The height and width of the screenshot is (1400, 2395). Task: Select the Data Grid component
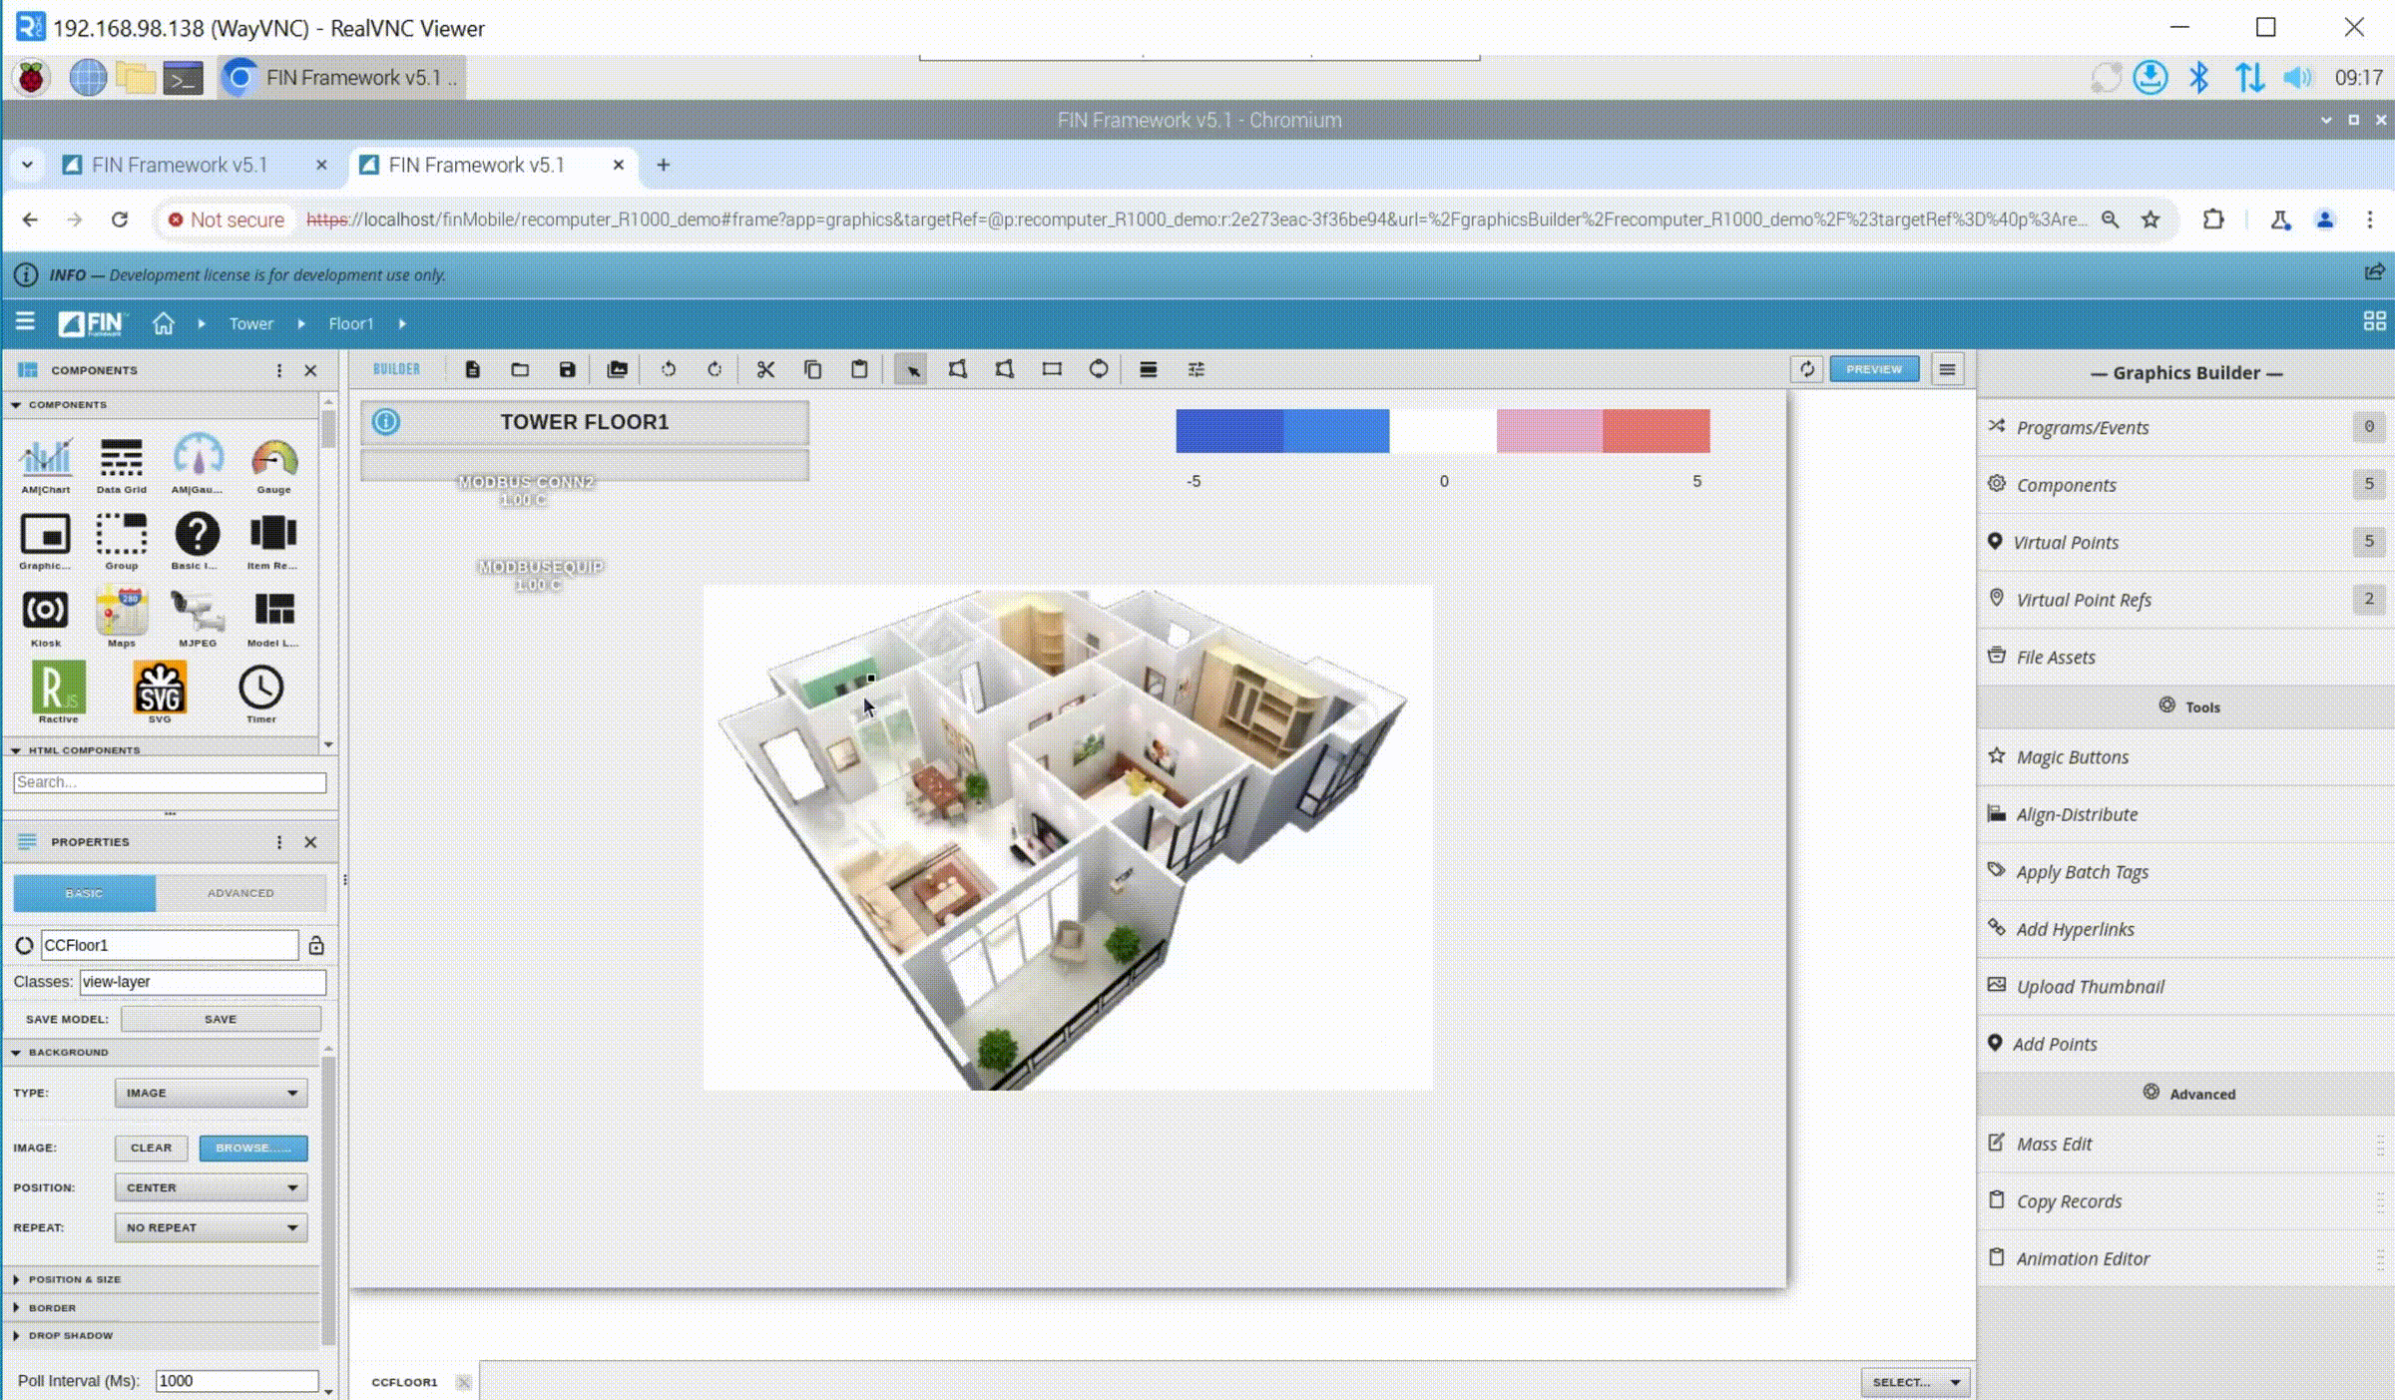click(x=122, y=463)
